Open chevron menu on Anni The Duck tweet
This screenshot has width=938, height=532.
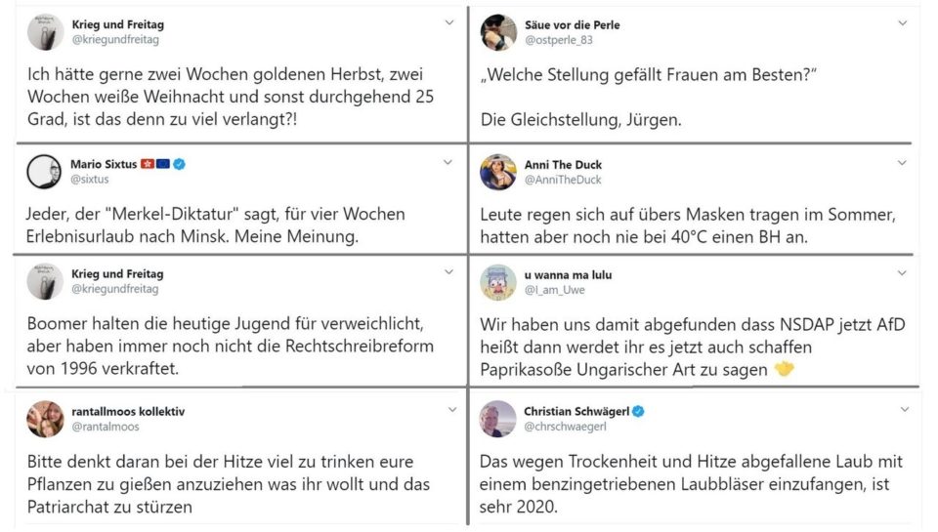point(902,163)
